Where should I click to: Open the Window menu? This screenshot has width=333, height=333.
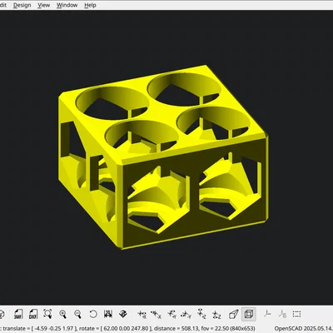point(67,5)
